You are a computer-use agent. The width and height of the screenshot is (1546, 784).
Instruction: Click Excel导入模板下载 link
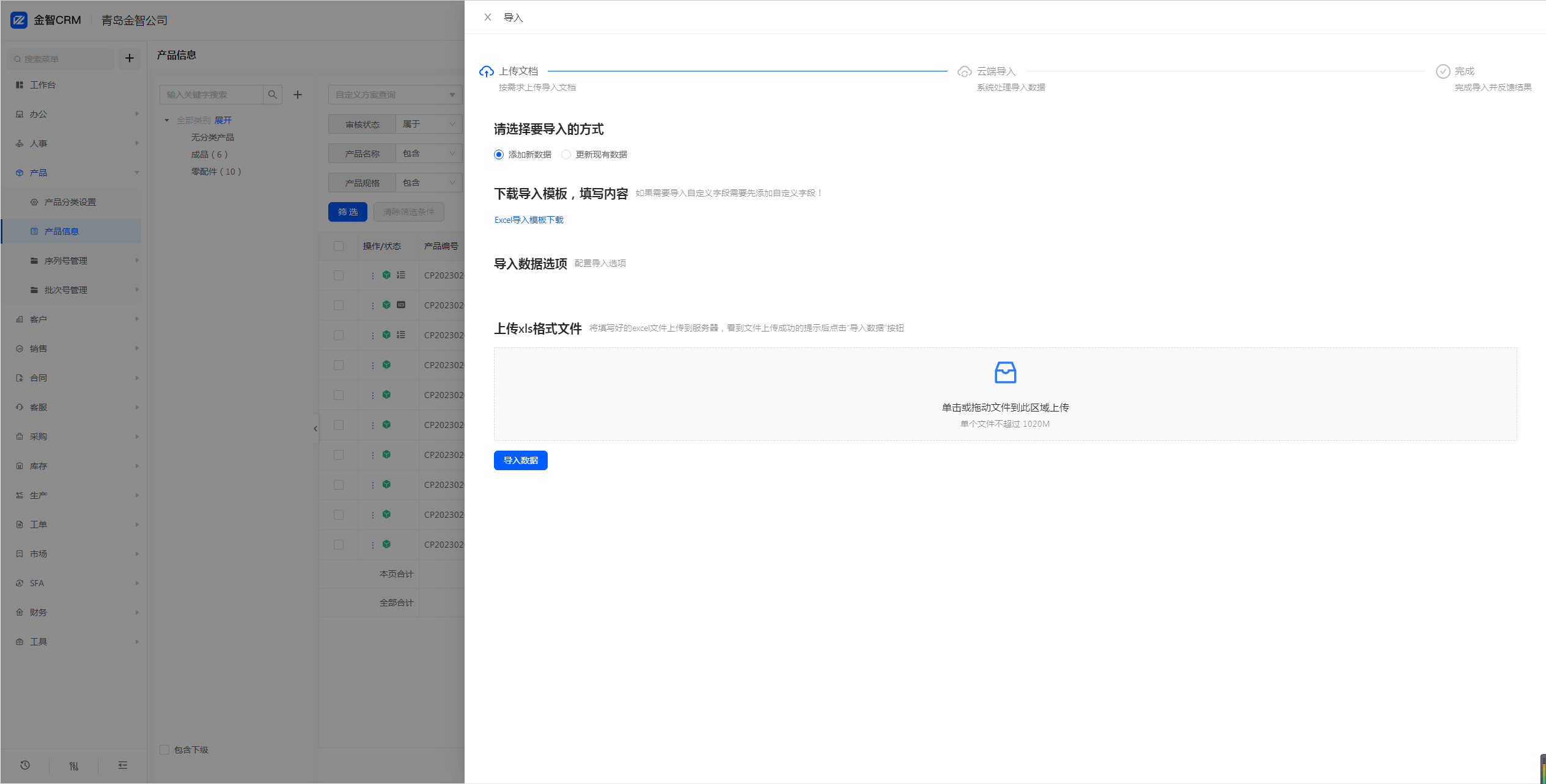(x=529, y=220)
